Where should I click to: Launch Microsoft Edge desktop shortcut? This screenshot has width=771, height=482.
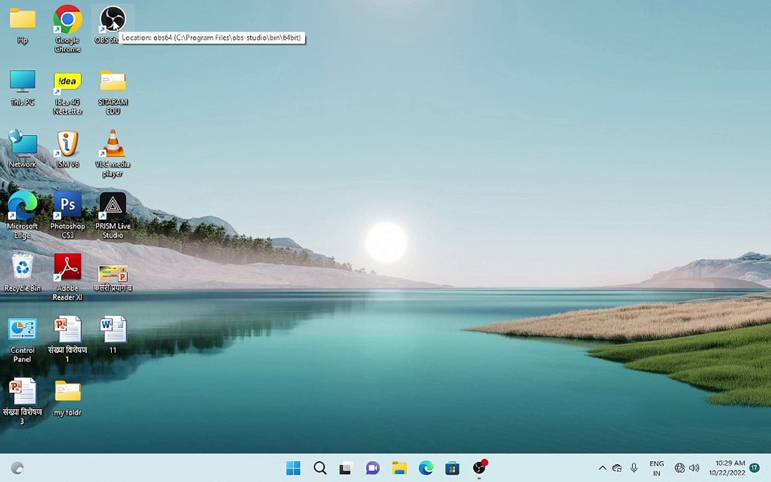pyautogui.click(x=23, y=205)
